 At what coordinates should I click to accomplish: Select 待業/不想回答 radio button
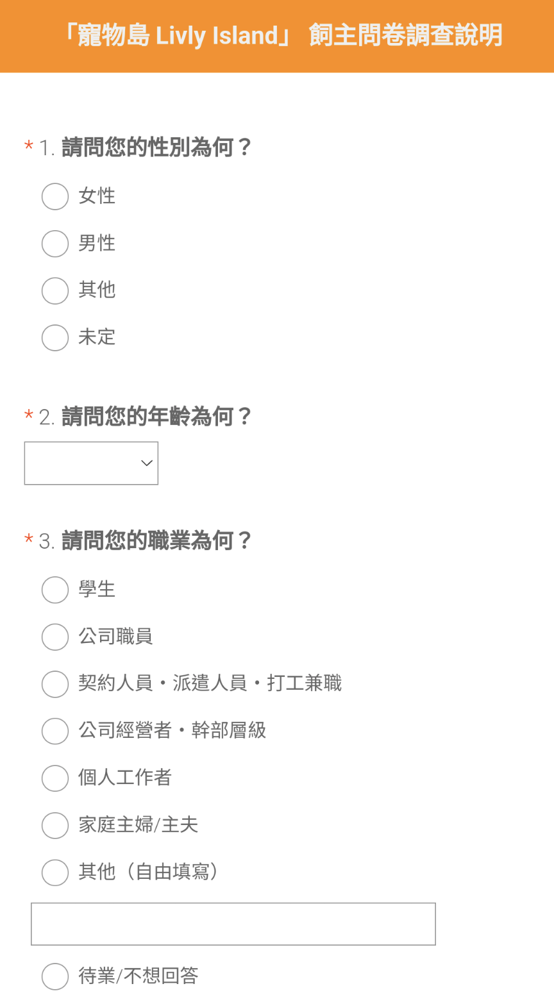pyautogui.click(x=55, y=976)
